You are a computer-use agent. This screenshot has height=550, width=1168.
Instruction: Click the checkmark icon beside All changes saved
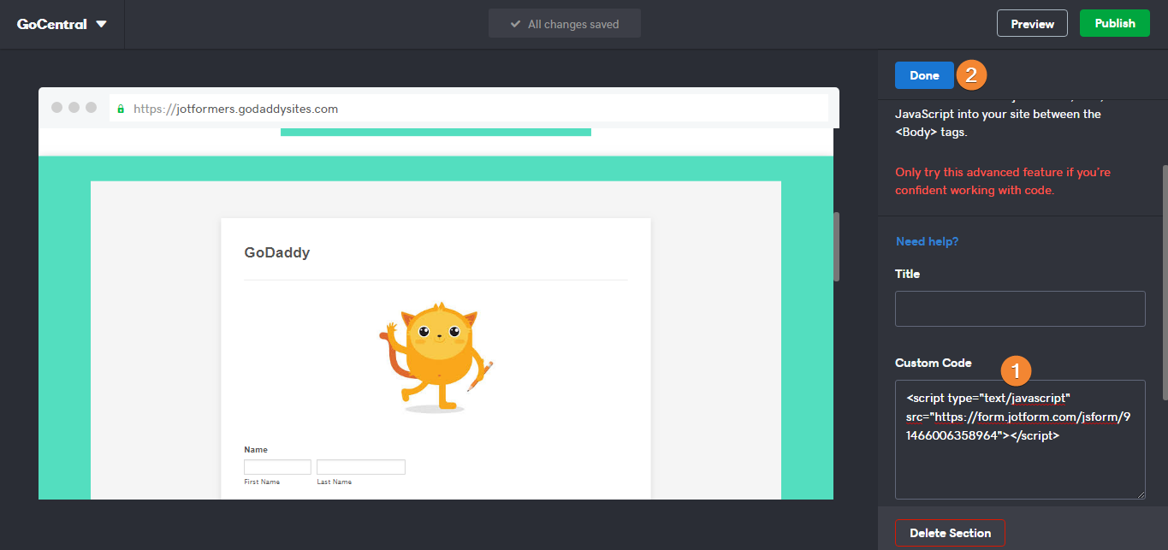point(515,24)
